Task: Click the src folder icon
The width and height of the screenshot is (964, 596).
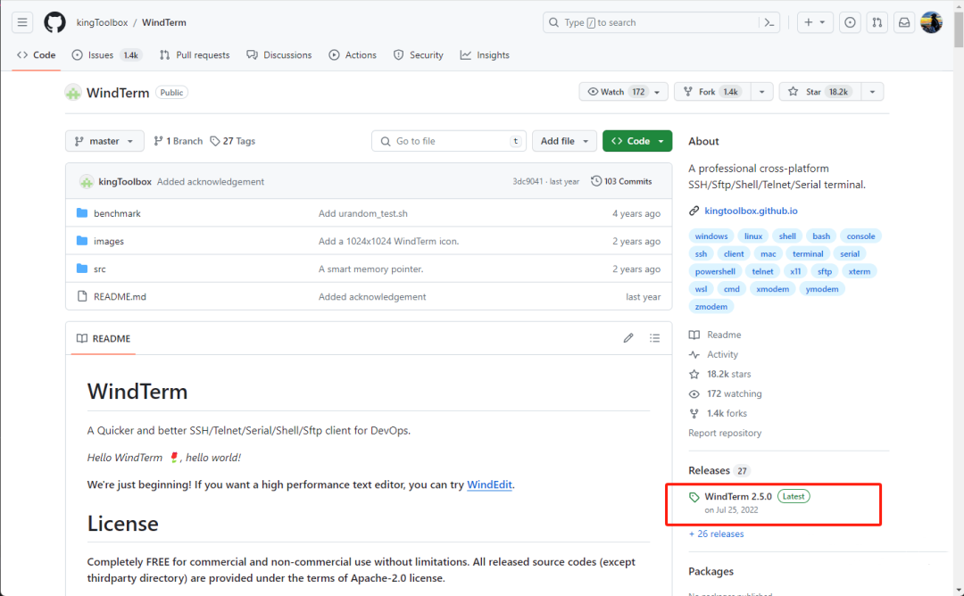Action: 82,269
